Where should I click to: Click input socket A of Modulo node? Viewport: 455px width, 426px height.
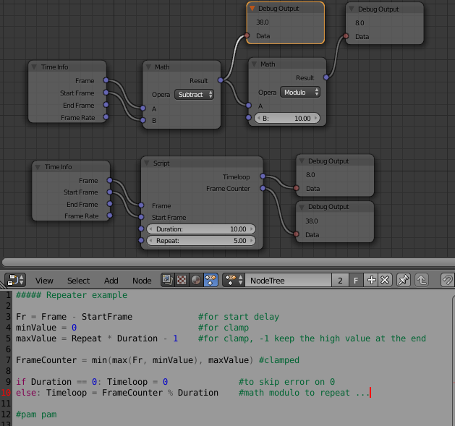(x=248, y=106)
